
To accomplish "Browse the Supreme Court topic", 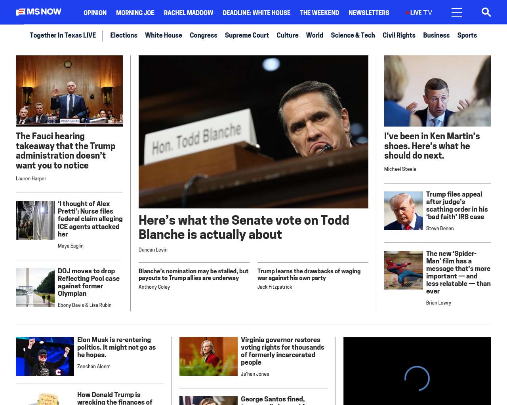I will 247,35.
